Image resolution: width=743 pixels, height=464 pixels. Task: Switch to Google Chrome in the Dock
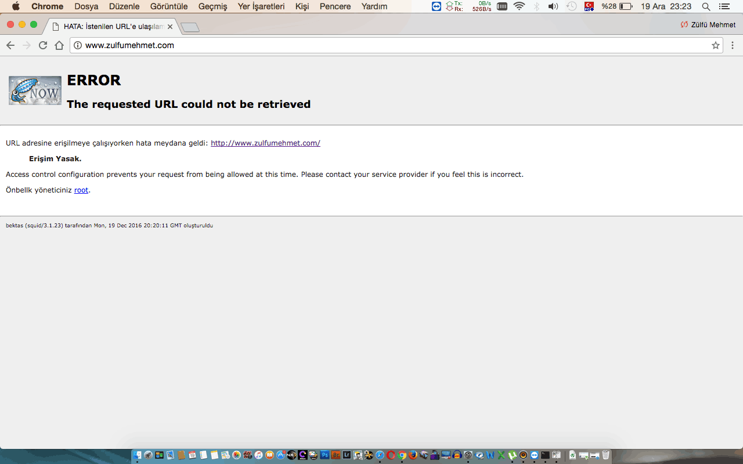(402, 455)
